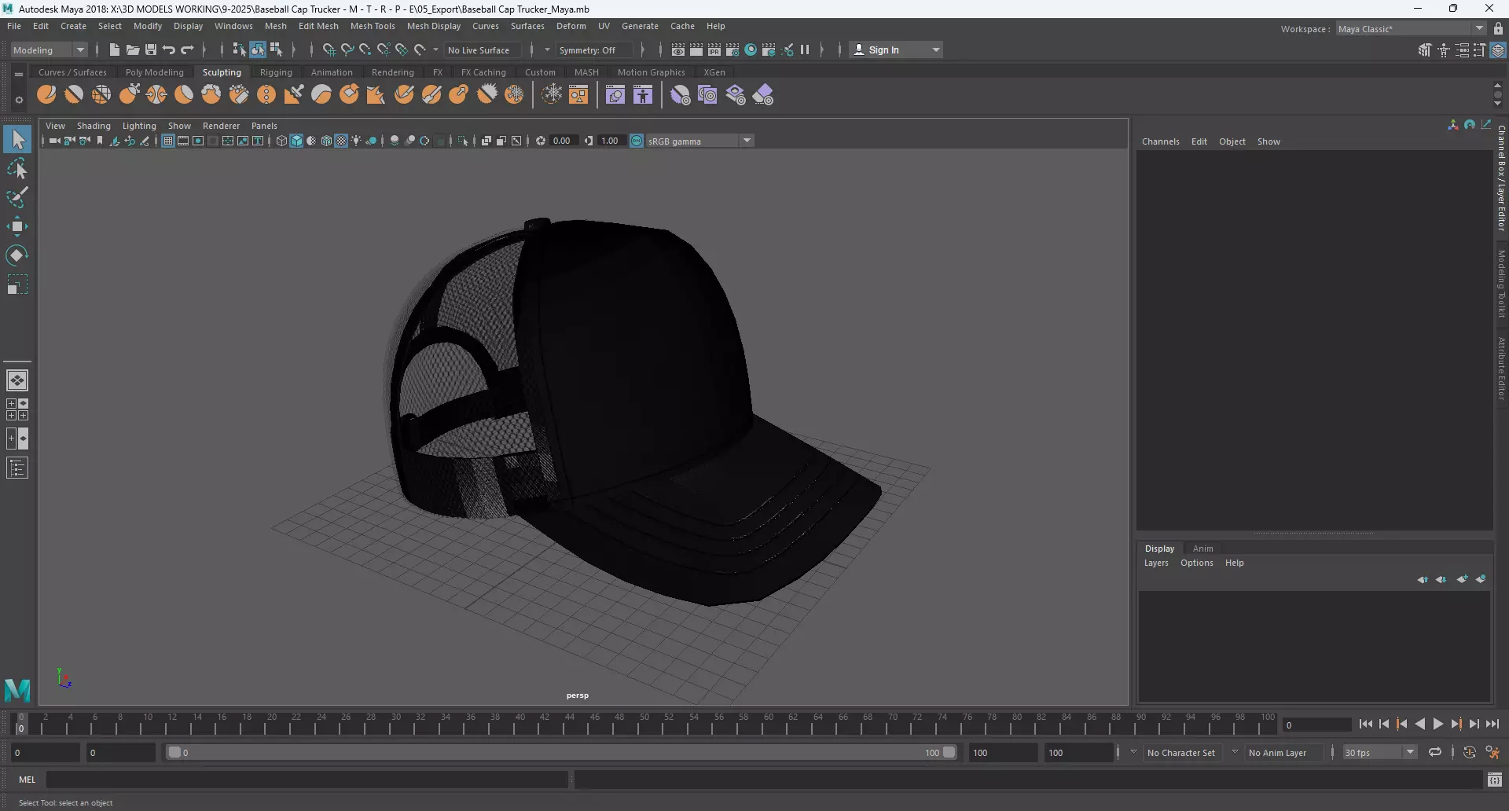Screen dimensions: 1509x811
Task: Select the Smooth sculpting tool
Action: point(74,95)
